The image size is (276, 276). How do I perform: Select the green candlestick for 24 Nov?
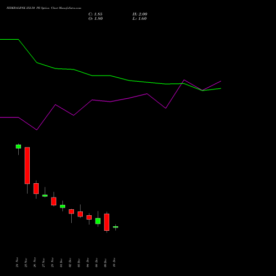pos(18,146)
